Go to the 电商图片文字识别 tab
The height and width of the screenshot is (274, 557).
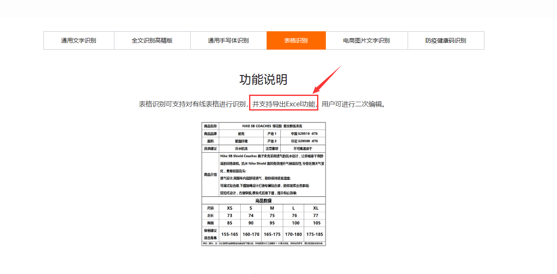click(367, 40)
